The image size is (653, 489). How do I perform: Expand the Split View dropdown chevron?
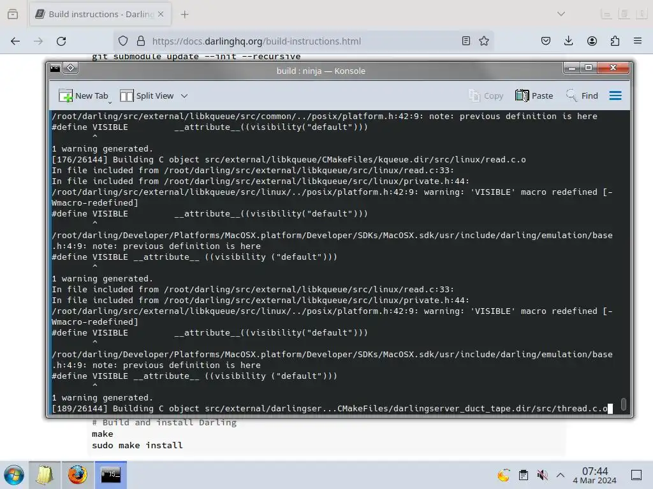point(184,96)
